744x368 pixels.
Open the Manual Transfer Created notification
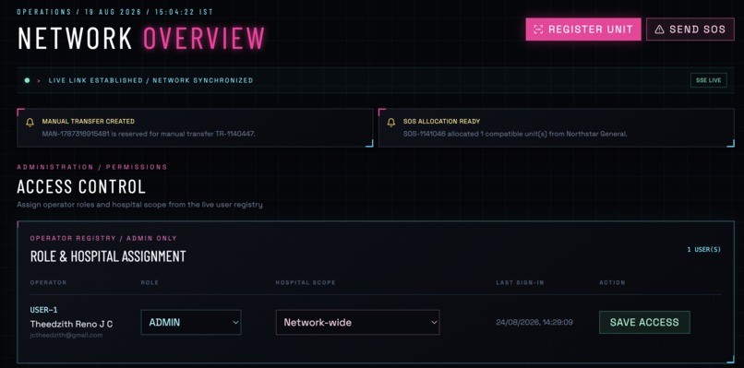coord(195,128)
